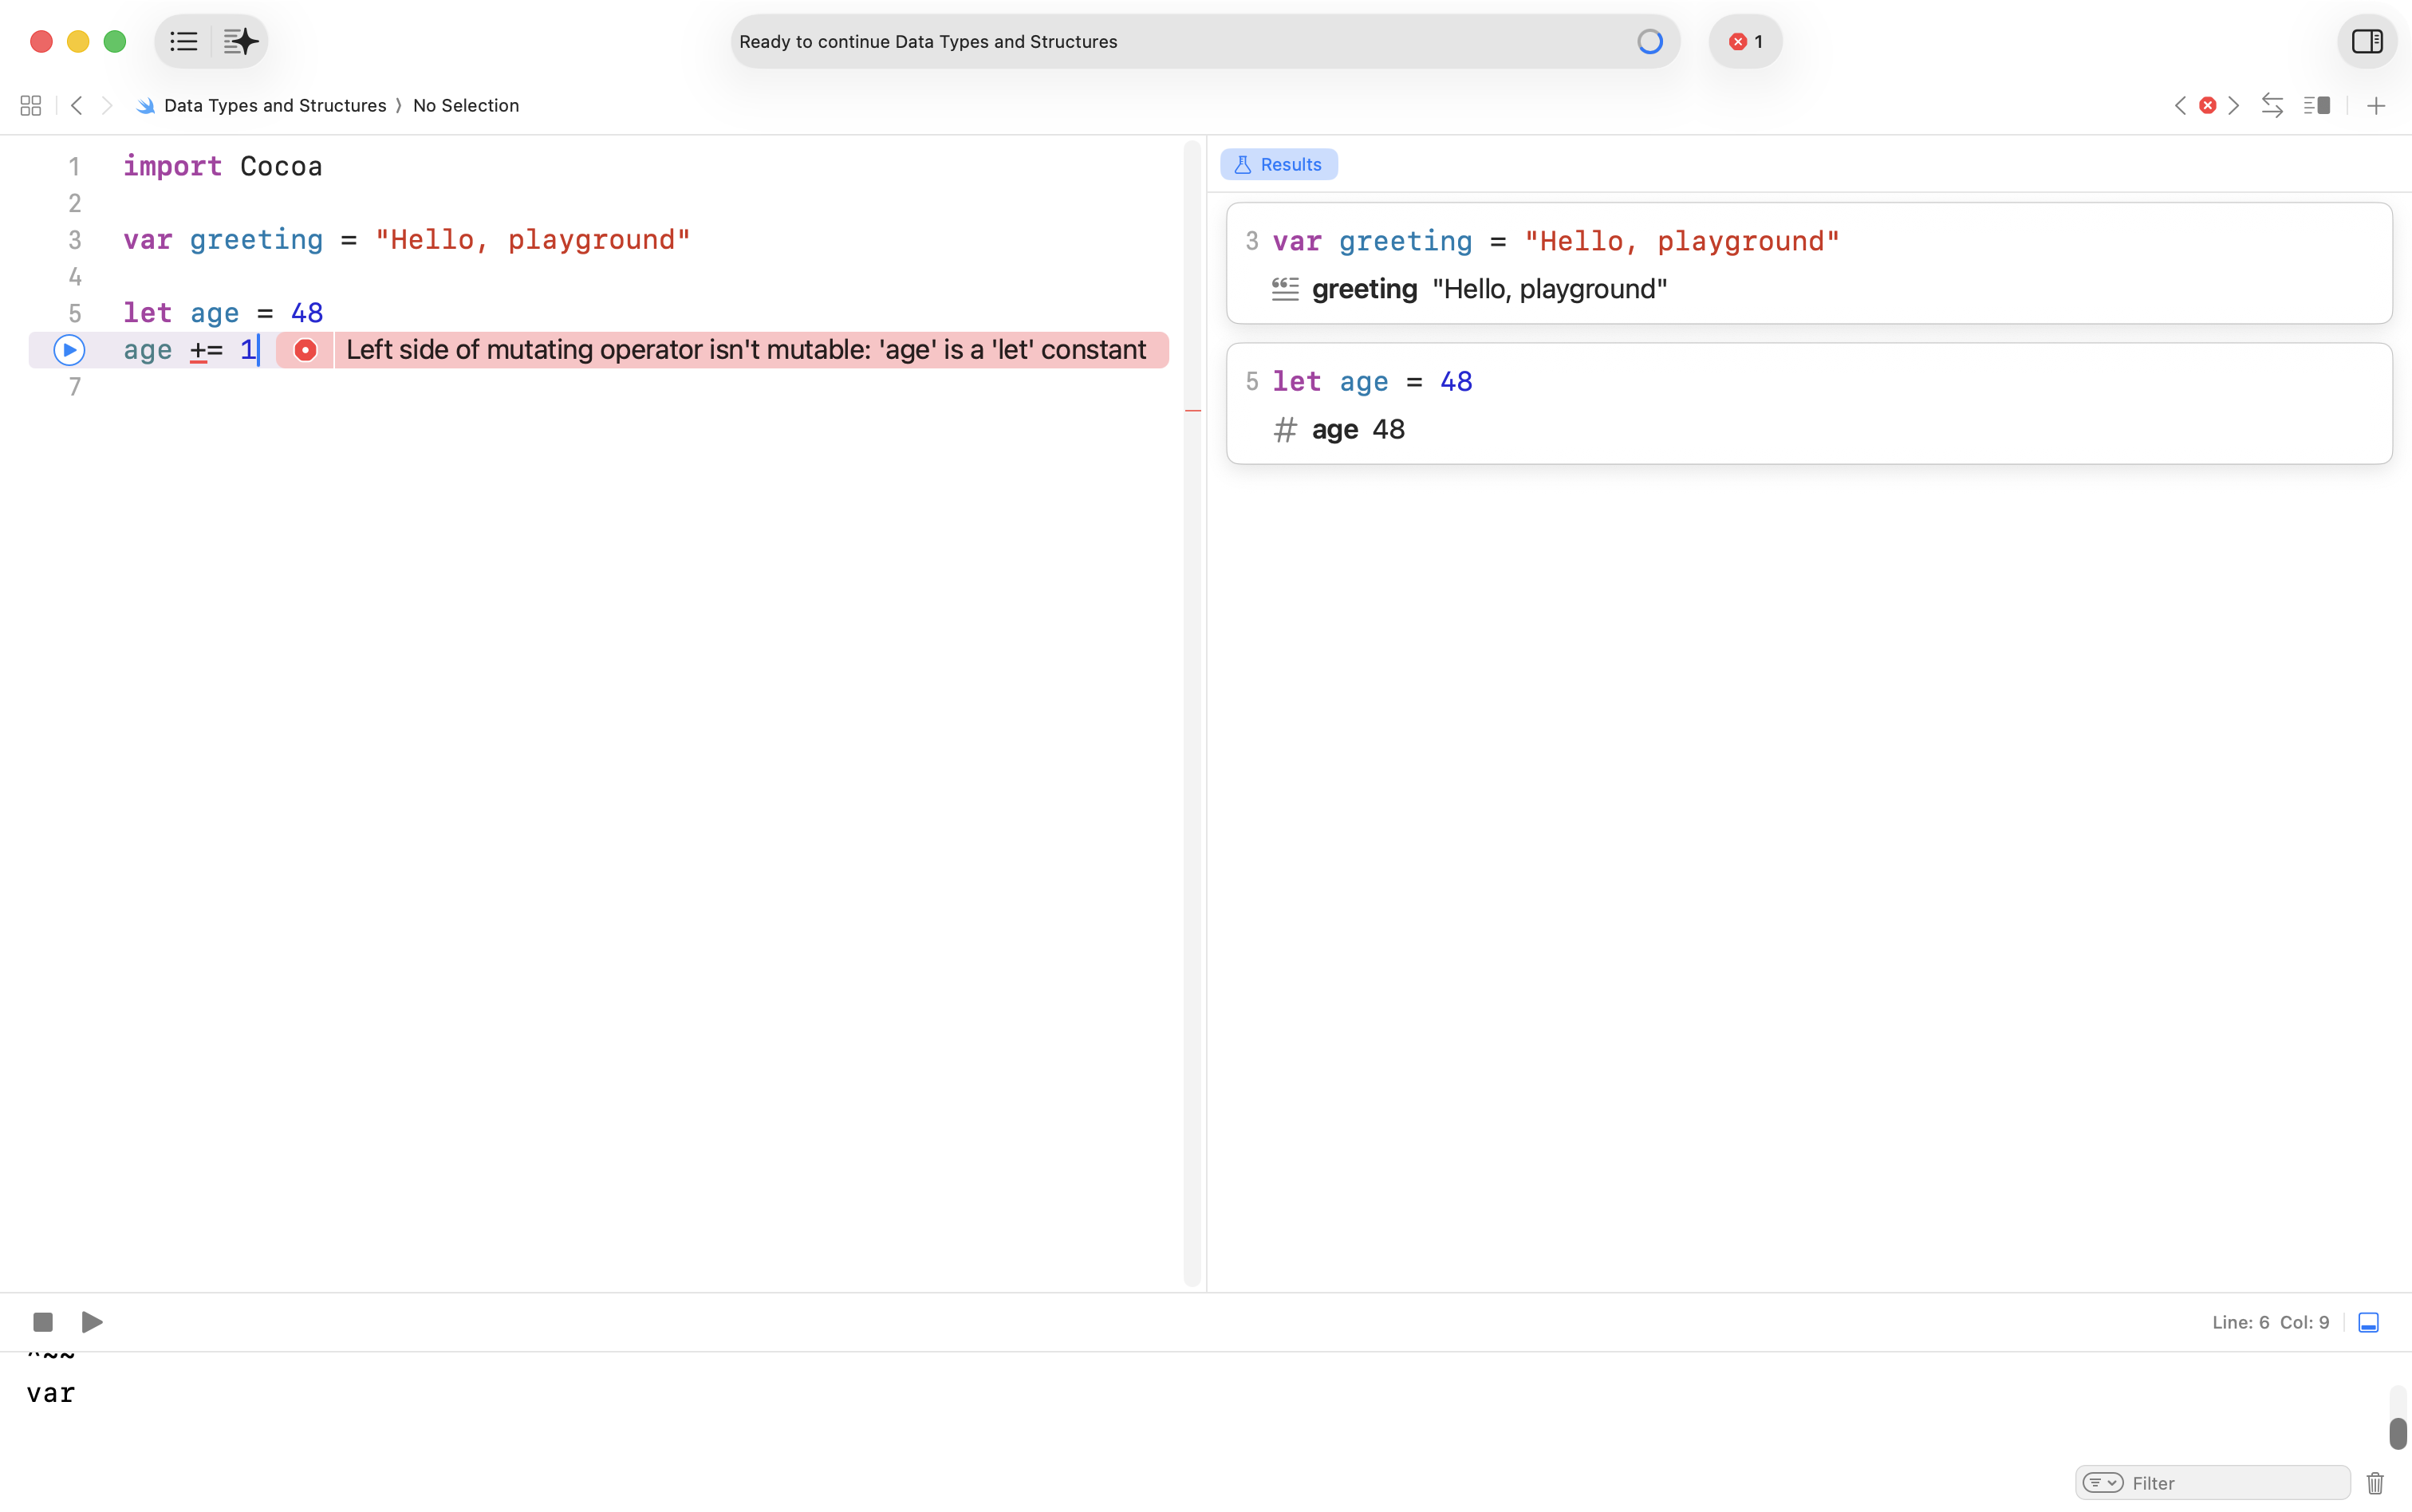This screenshot has width=2412, height=1512.
Task: Click the error icon on line 6
Action: tap(305, 350)
